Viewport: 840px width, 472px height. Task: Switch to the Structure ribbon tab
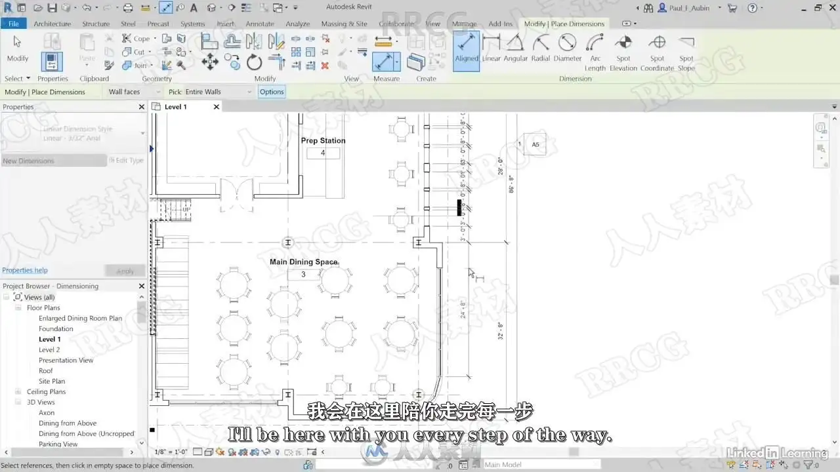pyautogui.click(x=96, y=24)
